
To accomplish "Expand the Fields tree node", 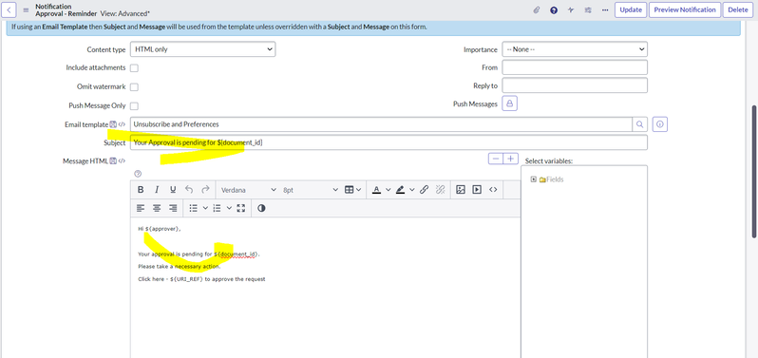I will pos(533,179).
